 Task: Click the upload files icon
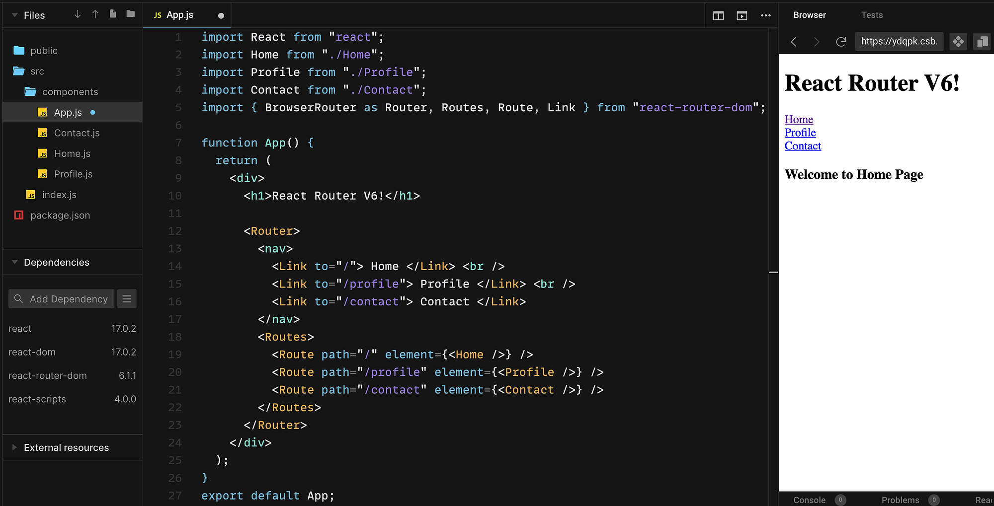click(x=95, y=14)
